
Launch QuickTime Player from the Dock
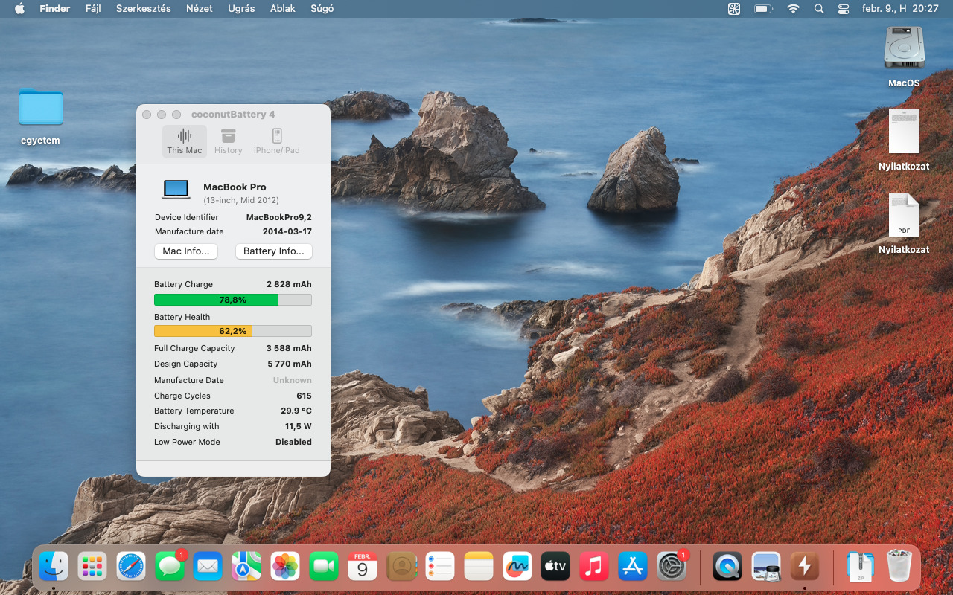tap(727, 567)
